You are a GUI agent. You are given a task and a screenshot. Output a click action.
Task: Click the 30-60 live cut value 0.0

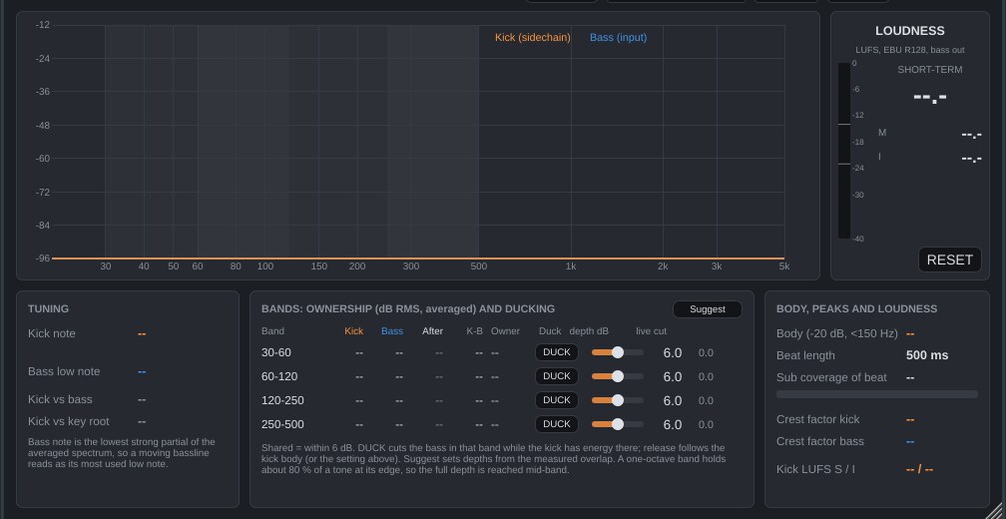pyautogui.click(x=706, y=353)
